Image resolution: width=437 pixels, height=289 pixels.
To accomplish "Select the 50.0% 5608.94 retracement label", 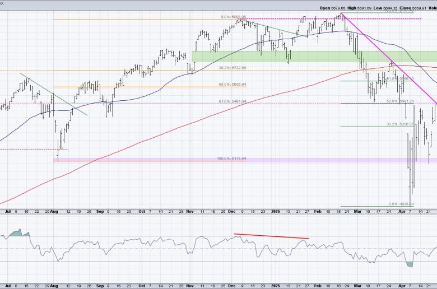I will pos(233,85).
